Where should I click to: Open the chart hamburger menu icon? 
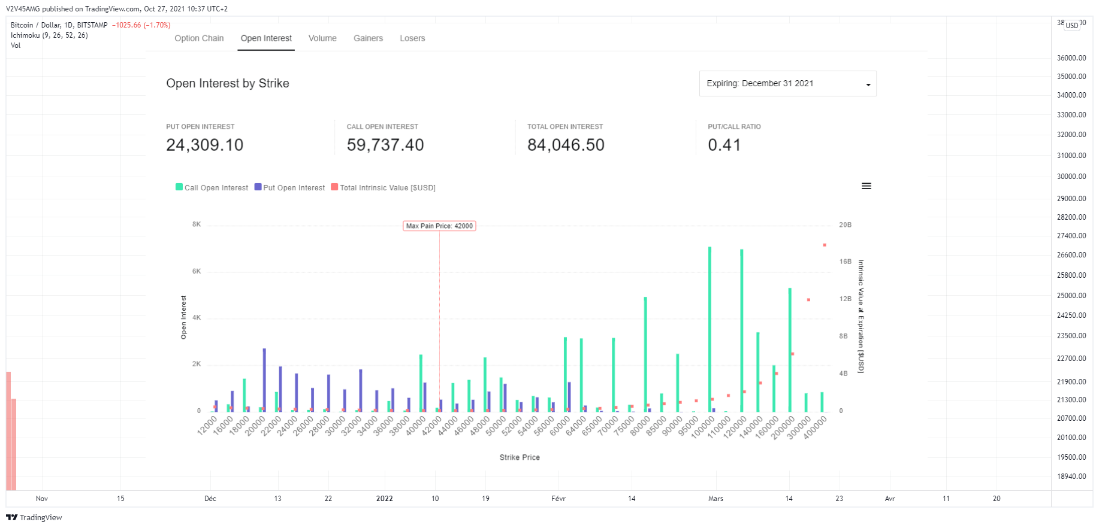pyautogui.click(x=866, y=186)
